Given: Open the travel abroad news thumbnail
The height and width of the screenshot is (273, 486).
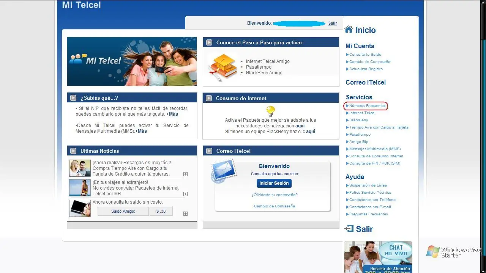Looking at the screenshot, I should pyautogui.click(x=80, y=188).
